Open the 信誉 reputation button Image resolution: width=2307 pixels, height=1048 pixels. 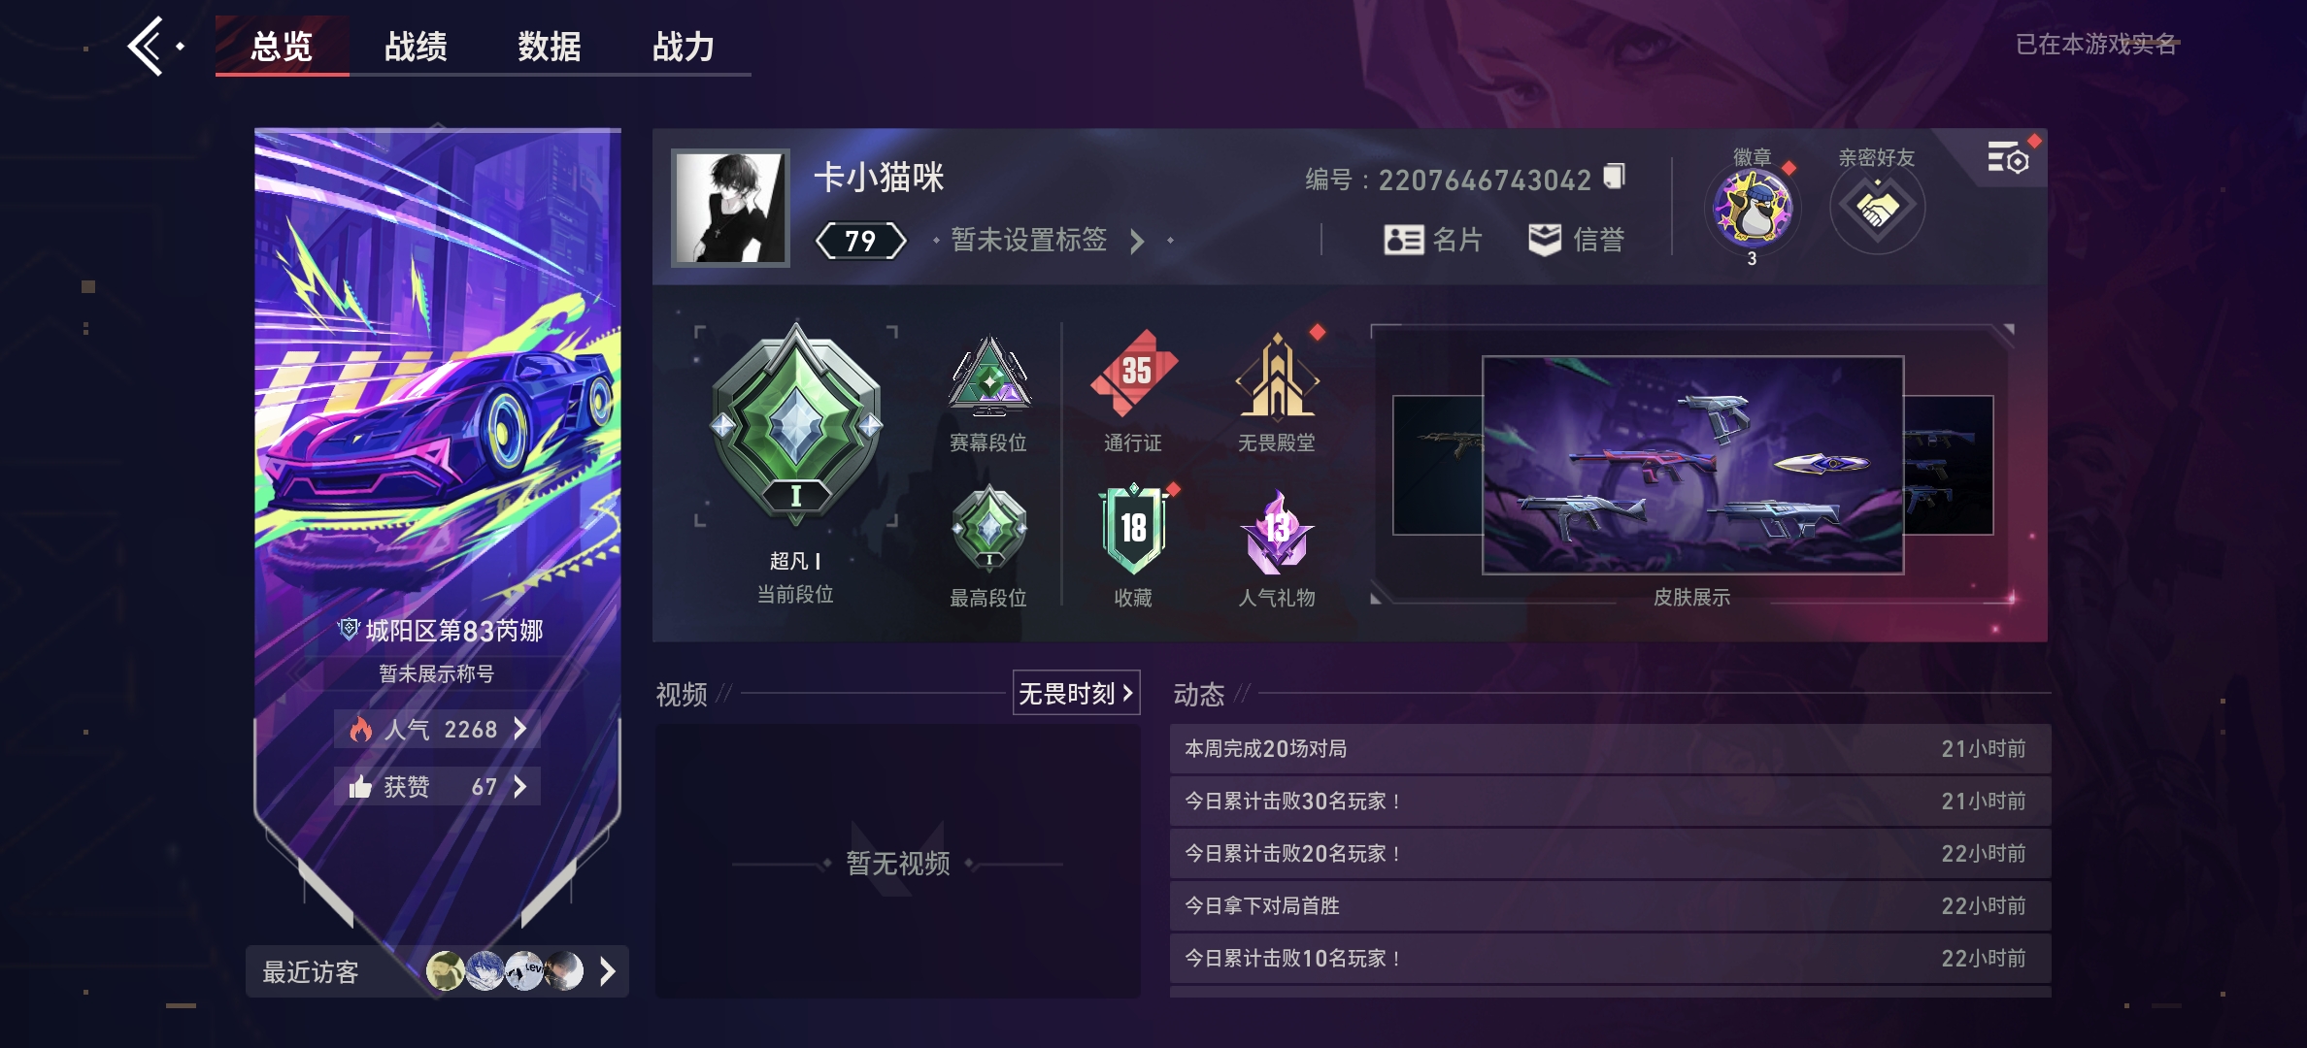(x=1576, y=240)
